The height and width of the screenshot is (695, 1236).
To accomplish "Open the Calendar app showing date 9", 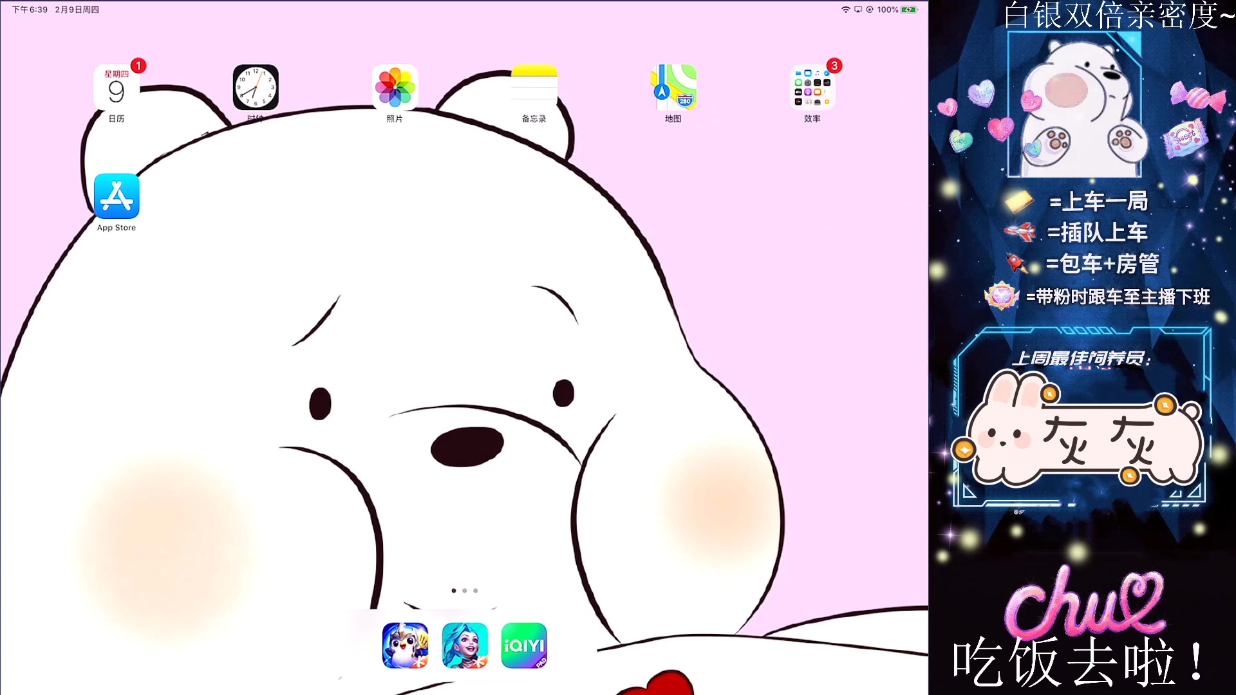I will (x=117, y=88).
